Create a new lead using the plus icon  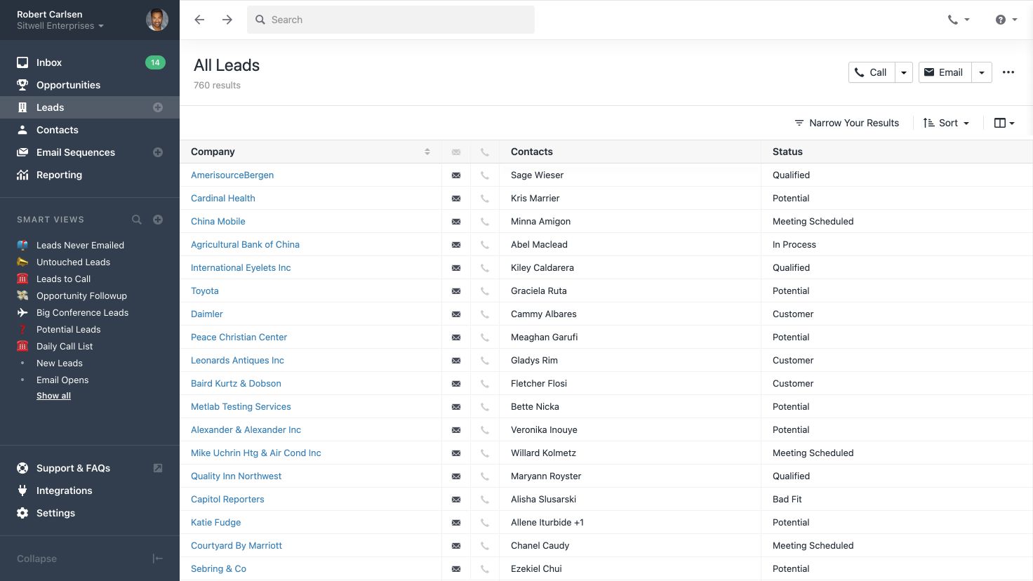pos(158,107)
